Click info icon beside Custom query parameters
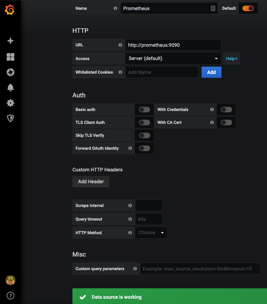 point(135,268)
